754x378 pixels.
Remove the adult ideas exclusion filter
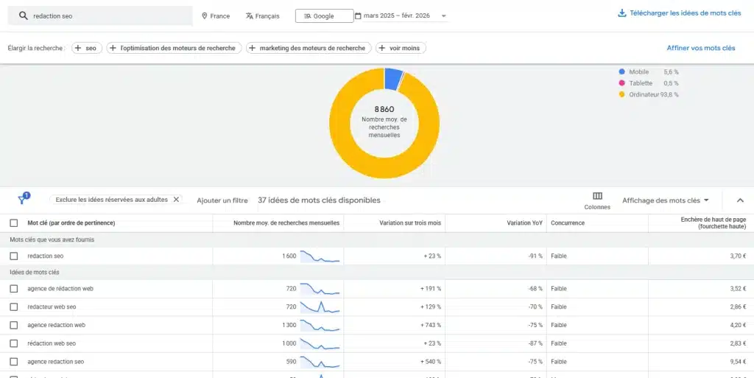coord(176,200)
